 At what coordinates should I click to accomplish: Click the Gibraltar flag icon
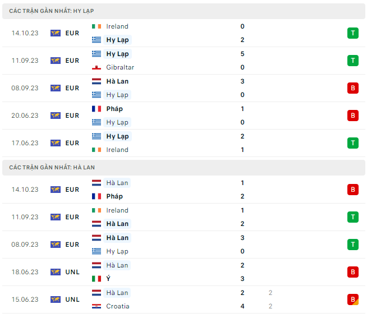[x=97, y=67]
